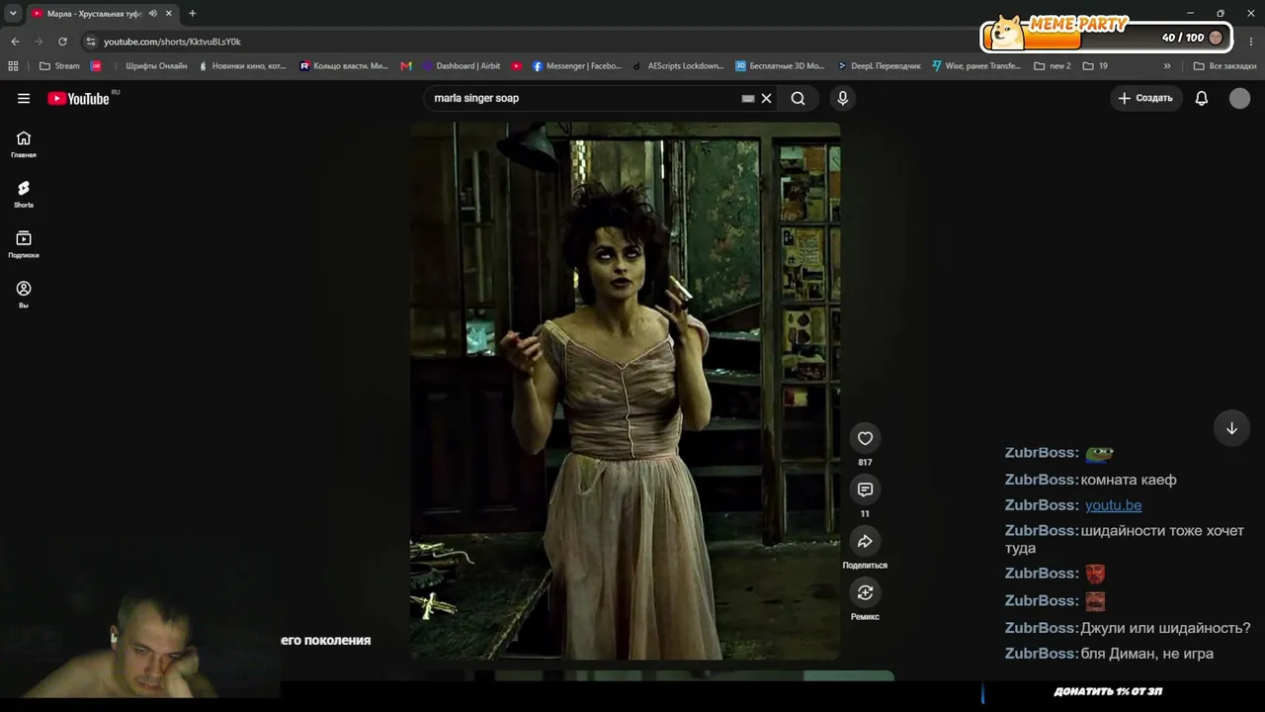The width and height of the screenshot is (1265, 712).
Task: Click the 817 likes count
Action: [865, 462]
